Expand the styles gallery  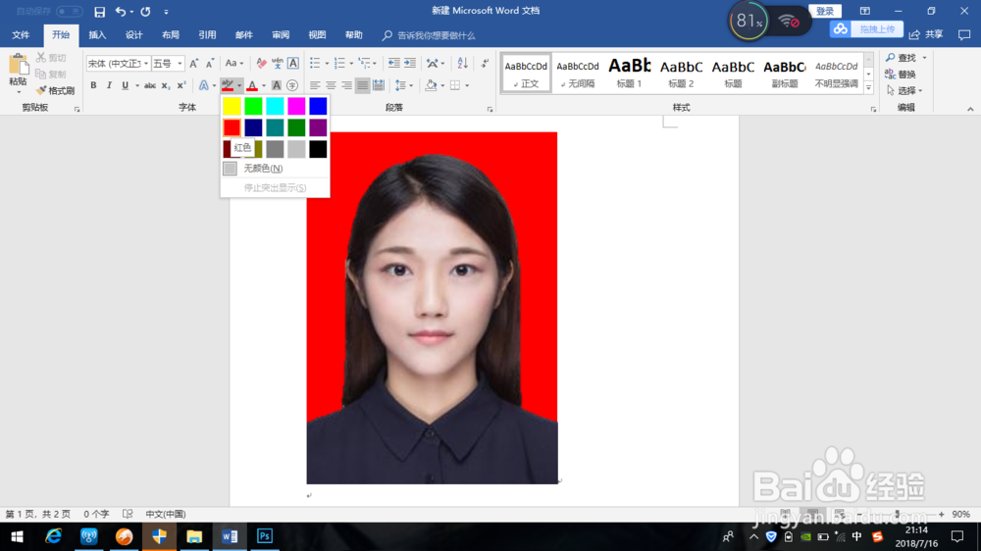tap(868, 89)
